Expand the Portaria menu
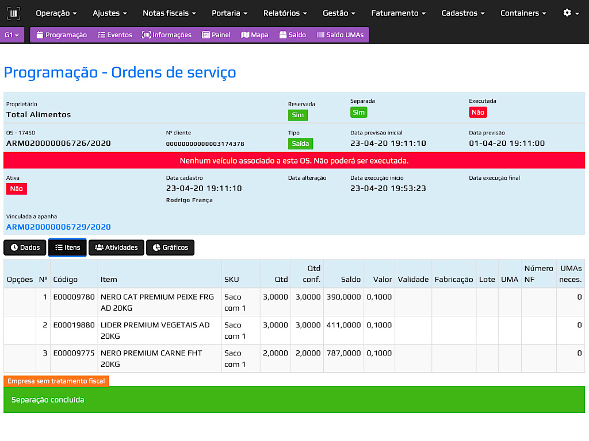Screen dimensions: 589x441 pyautogui.click(x=230, y=13)
